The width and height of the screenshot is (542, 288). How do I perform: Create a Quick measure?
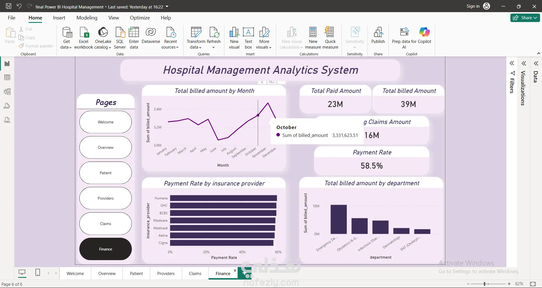(330, 38)
